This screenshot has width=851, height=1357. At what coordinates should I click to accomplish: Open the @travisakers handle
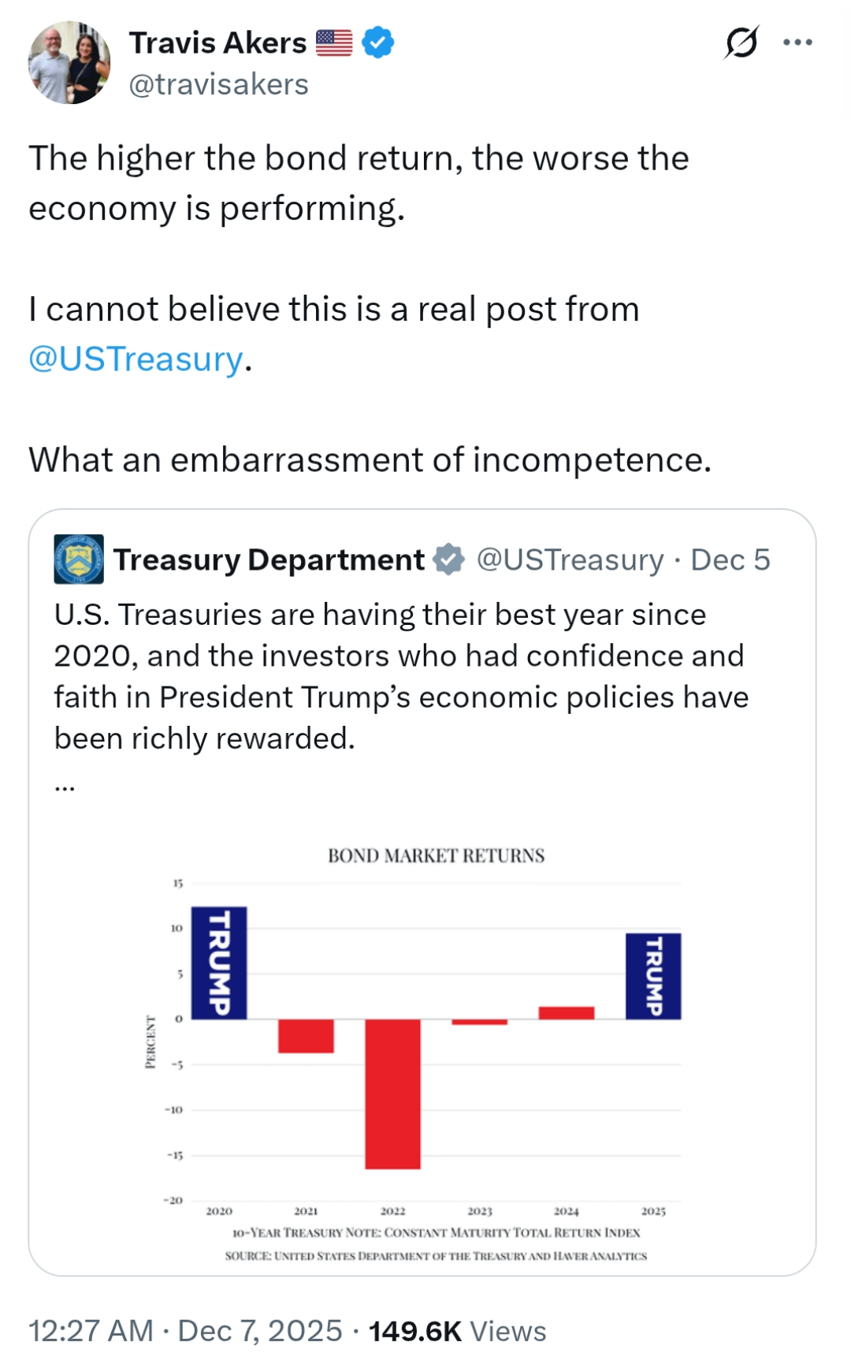218,84
